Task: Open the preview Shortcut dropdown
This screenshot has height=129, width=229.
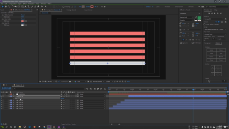Action: (x=214, y=19)
